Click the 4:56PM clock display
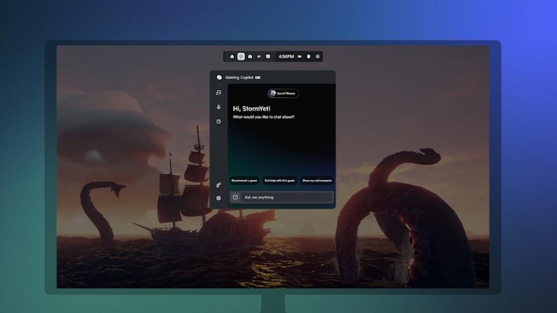 click(286, 57)
